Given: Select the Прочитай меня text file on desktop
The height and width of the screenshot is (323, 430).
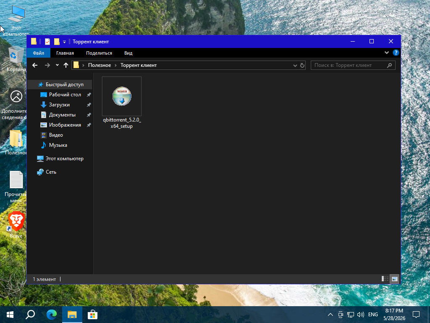Looking at the screenshot, I should 16,187.
